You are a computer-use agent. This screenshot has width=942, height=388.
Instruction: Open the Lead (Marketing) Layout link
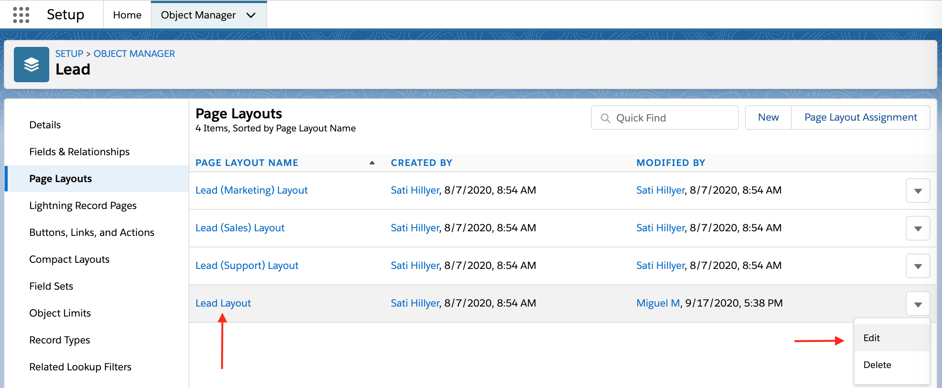(x=252, y=190)
